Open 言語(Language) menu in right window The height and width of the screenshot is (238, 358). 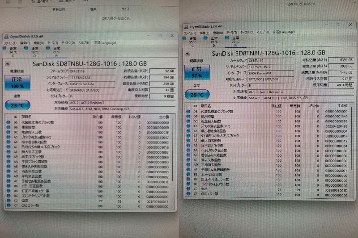click(284, 32)
